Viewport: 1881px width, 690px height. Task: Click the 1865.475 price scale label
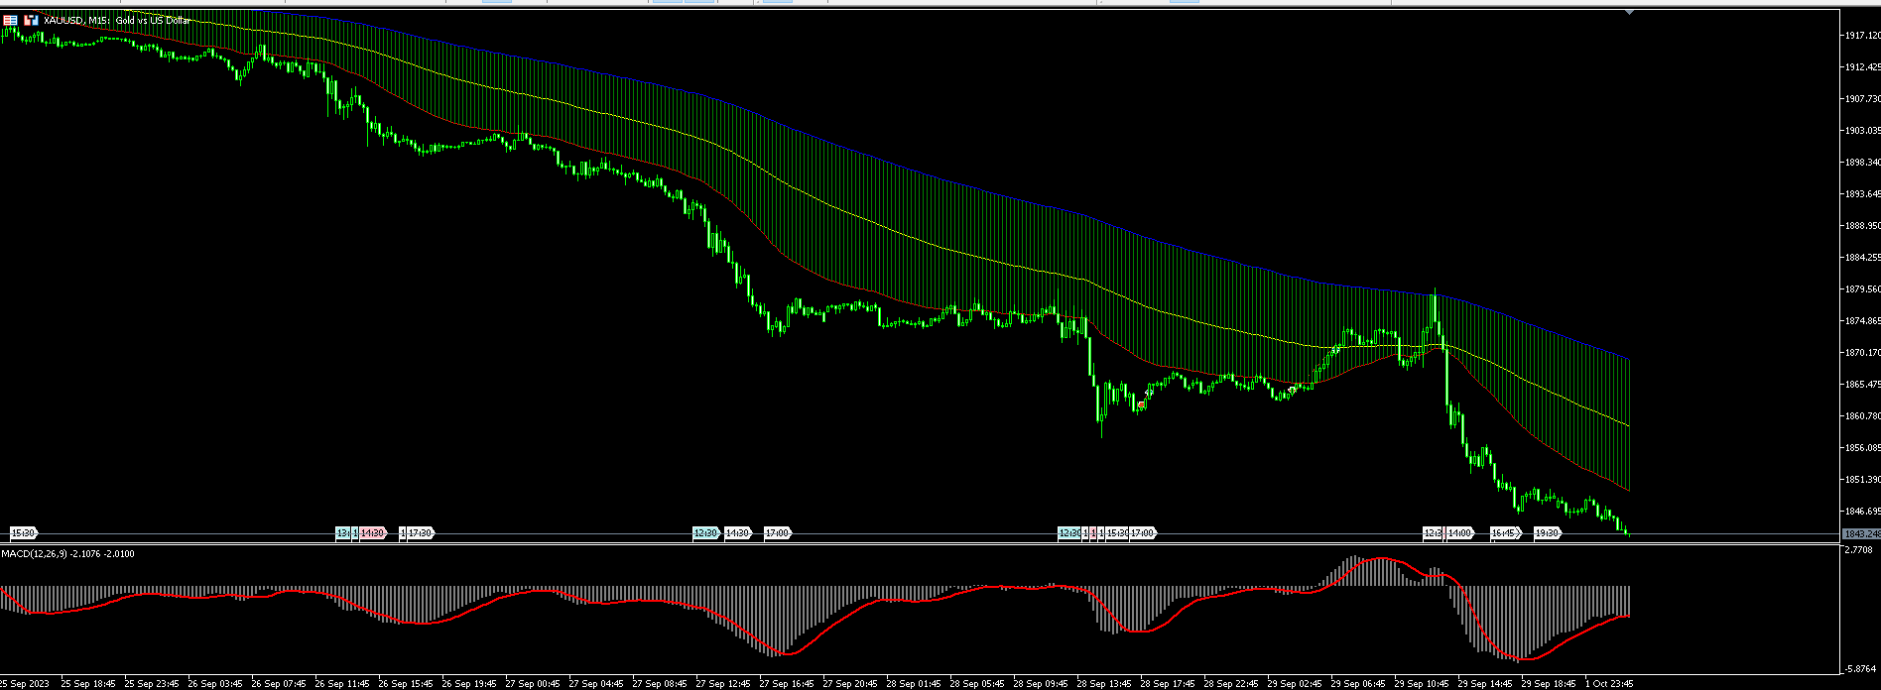[1862, 385]
